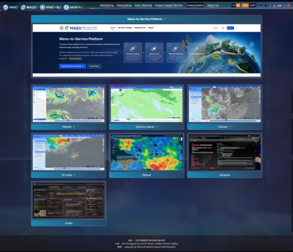Click the MAZU logo inside embedded page
Viewport: 293px width, 252px height.
(x=73, y=28)
